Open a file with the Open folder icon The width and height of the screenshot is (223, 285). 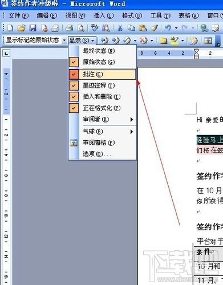click(22, 28)
